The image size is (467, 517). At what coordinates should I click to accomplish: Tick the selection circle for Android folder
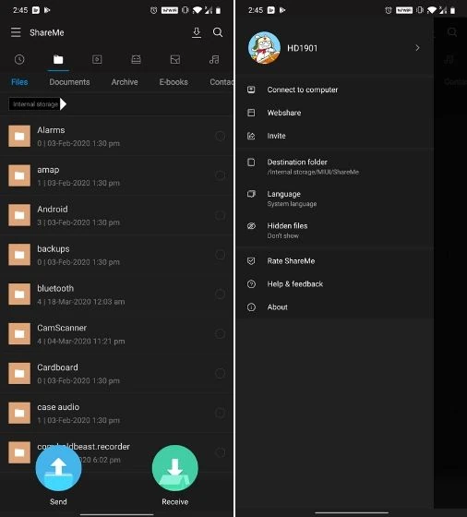[x=220, y=215]
